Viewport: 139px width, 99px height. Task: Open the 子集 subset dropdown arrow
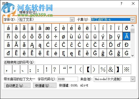coord(133,19)
